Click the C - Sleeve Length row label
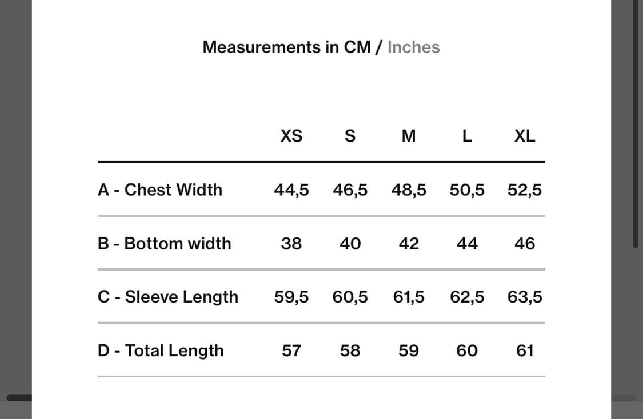Viewport: 643px width, 419px height. (x=168, y=297)
